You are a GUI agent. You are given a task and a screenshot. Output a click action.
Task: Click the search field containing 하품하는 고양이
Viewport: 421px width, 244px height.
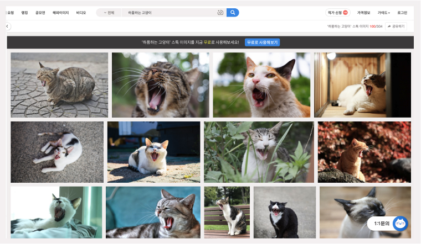[169, 12]
